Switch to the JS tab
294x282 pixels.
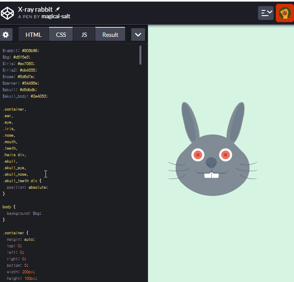click(x=84, y=35)
